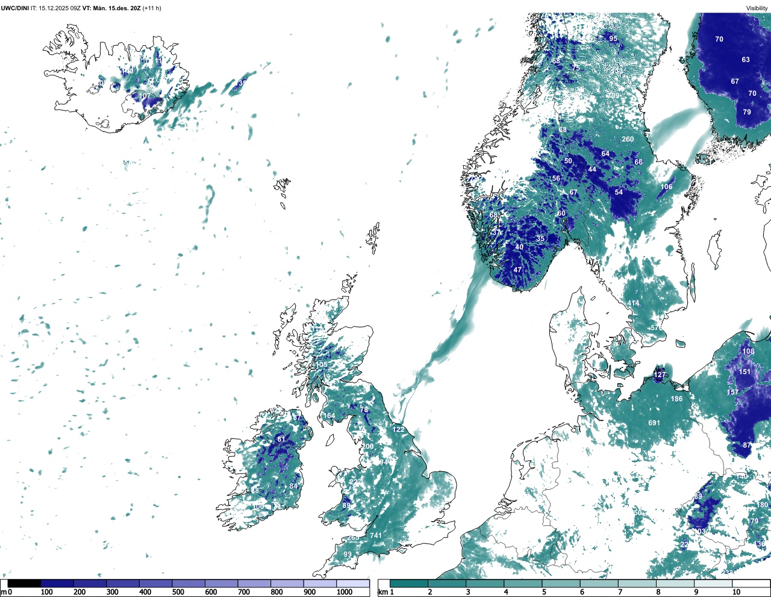Click the Visibility label at top right
The width and height of the screenshot is (771, 597).
[757, 8]
